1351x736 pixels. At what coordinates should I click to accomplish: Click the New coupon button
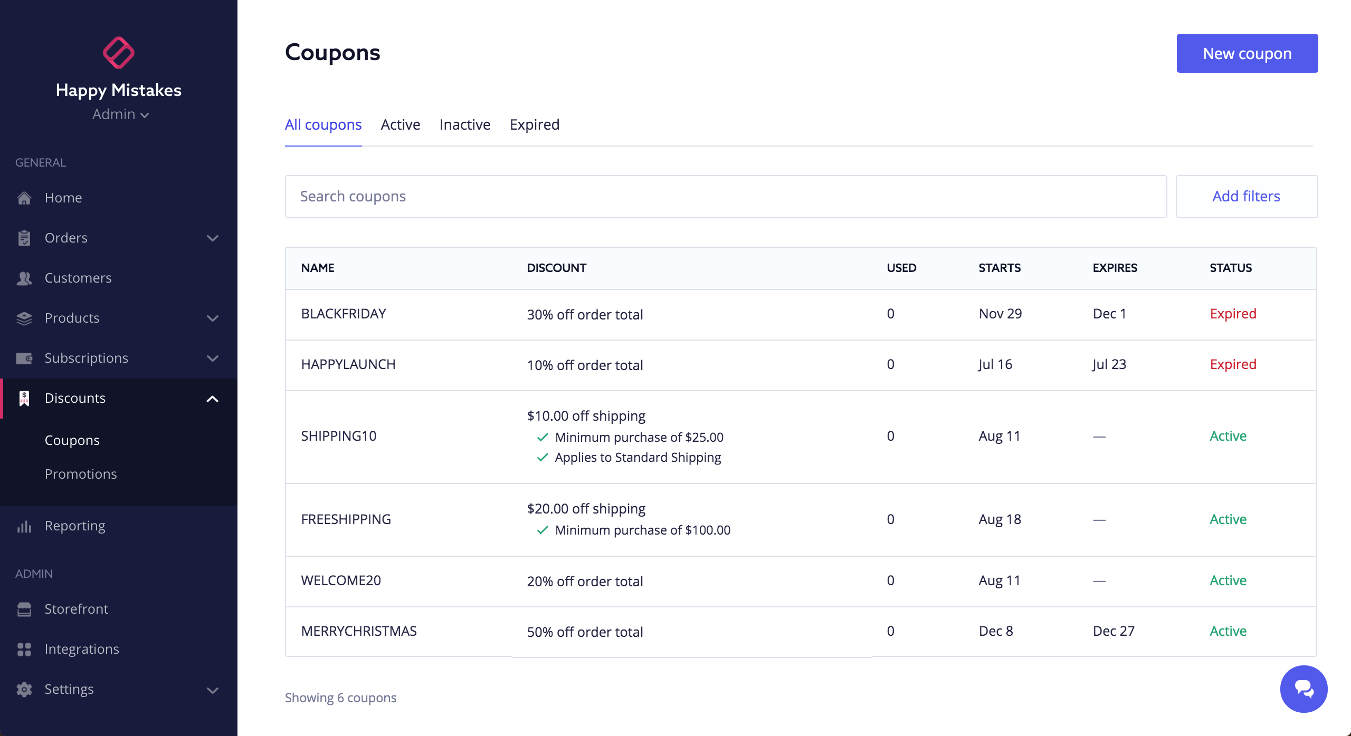pos(1247,53)
